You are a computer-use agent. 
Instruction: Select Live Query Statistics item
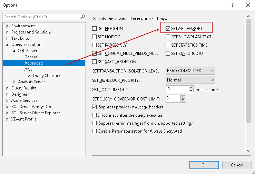click(42, 76)
